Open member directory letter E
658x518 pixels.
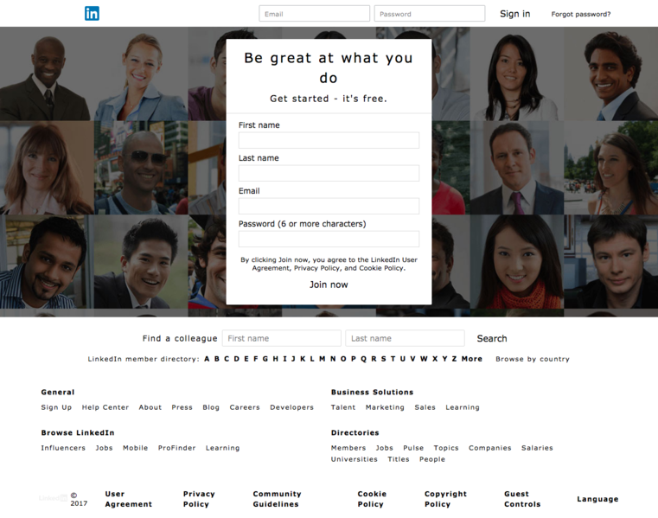[246, 359]
